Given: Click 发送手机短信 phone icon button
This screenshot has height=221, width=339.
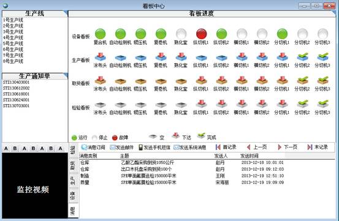Looking at the screenshot, I should tap(154, 148).
